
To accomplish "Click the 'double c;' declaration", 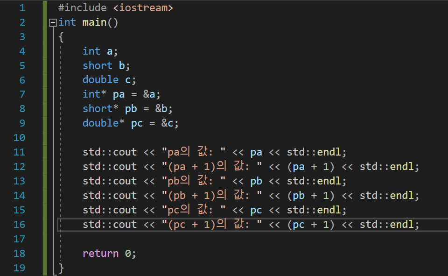I will coord(109,80).
